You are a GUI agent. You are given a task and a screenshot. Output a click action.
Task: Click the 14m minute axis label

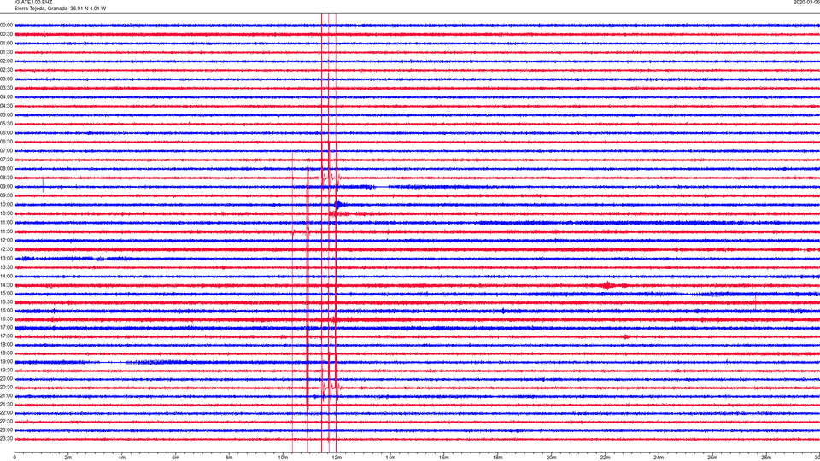point(390,458)
